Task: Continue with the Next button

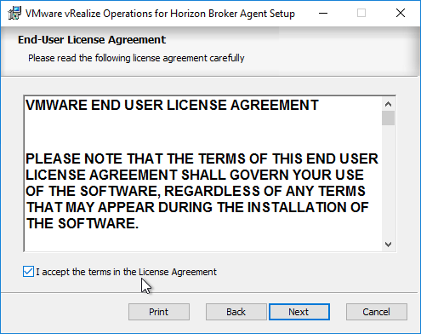Action: (299, 312)
